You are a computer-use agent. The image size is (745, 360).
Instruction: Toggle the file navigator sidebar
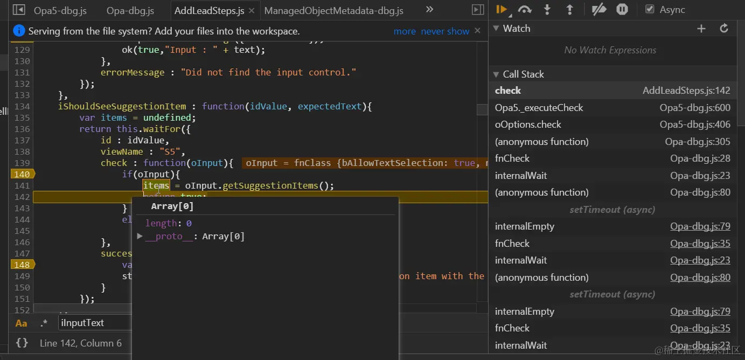click(18, 10)
